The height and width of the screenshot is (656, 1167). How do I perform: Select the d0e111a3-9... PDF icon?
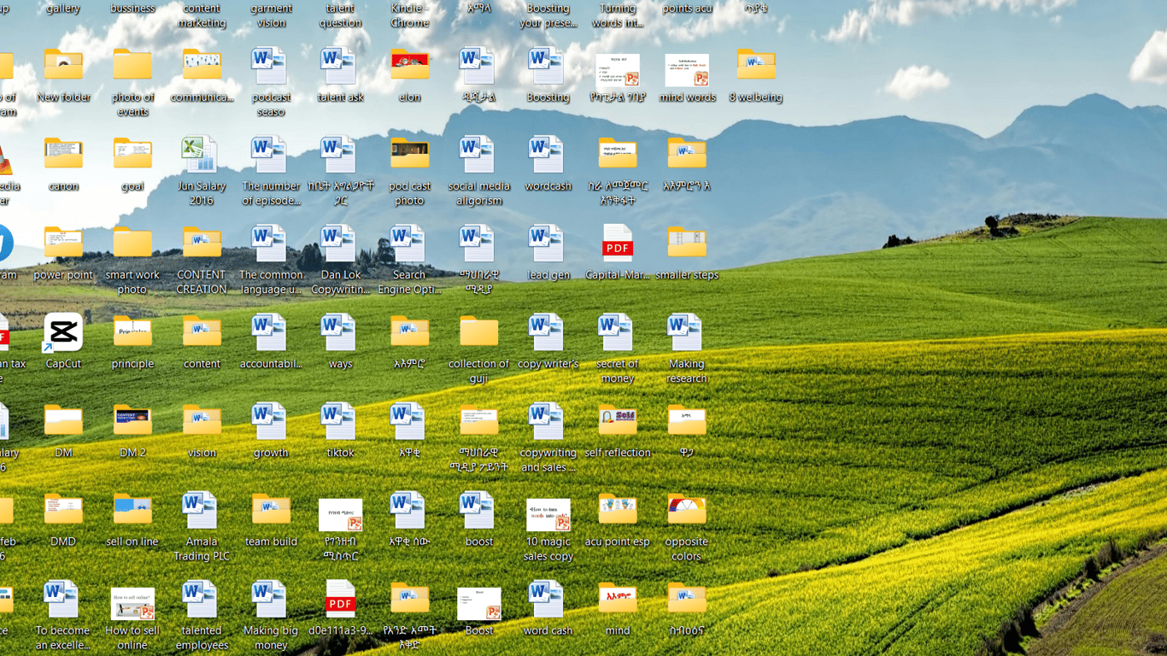[x=340, y=600]
